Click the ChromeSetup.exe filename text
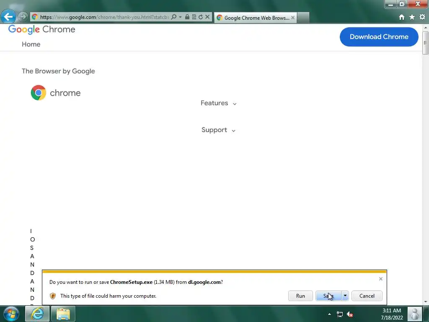 (x=131, y=282)
